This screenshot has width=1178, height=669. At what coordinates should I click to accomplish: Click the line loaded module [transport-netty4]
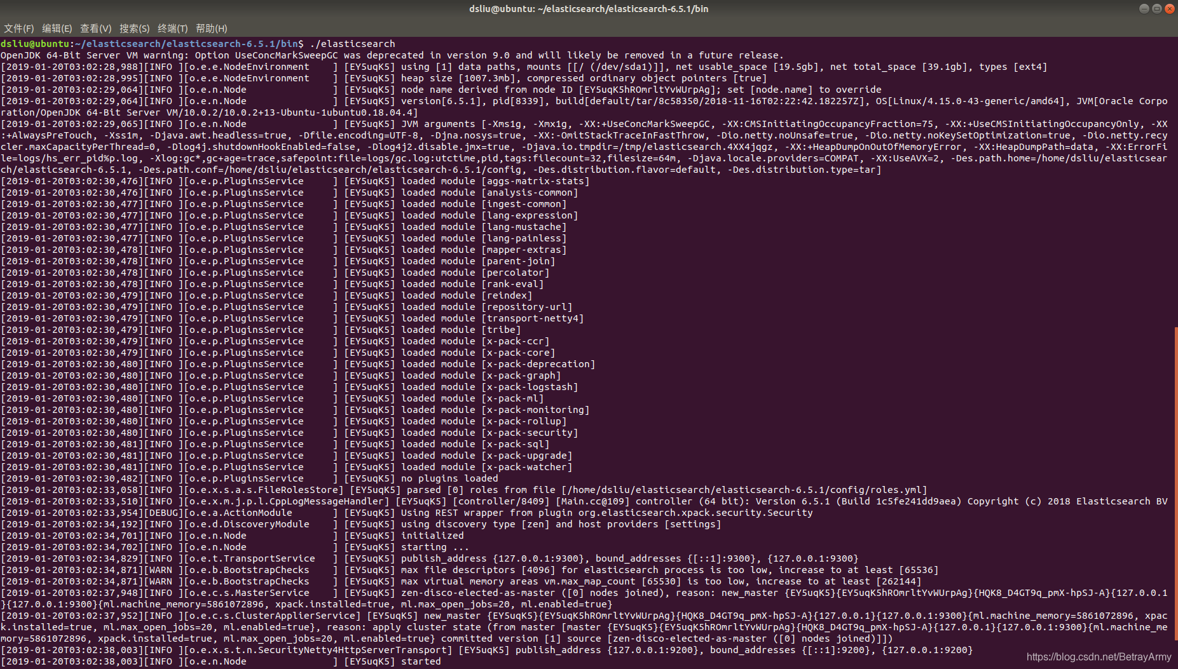pos(292,318)
